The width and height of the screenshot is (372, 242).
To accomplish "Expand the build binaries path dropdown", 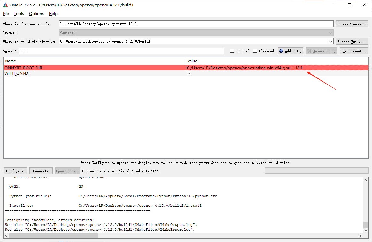I will coord(331,41).
